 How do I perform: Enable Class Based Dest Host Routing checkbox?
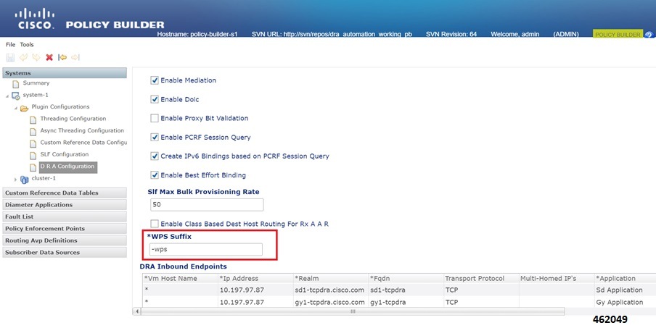point(155,224)
